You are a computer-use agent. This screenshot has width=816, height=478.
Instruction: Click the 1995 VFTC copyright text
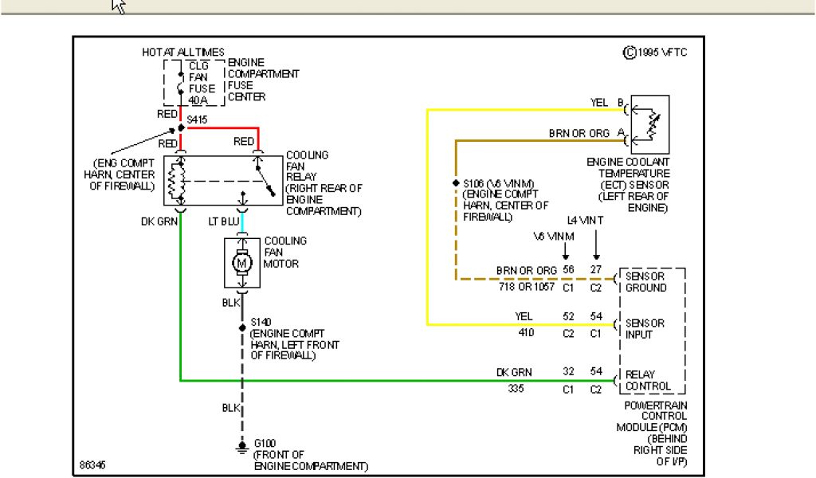pos(654,53)
